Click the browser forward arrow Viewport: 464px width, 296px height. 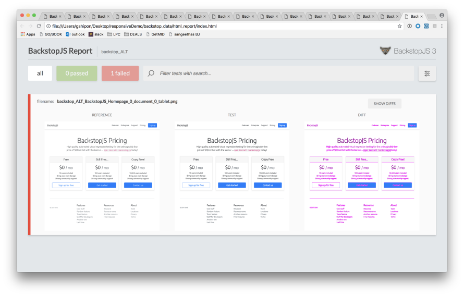[x=30, y=26]
